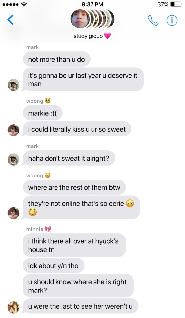Image resolution: width=185 pixels, height=318 pixels.
Task: Tap the pink heart beside study group
Action: point(108,36)
